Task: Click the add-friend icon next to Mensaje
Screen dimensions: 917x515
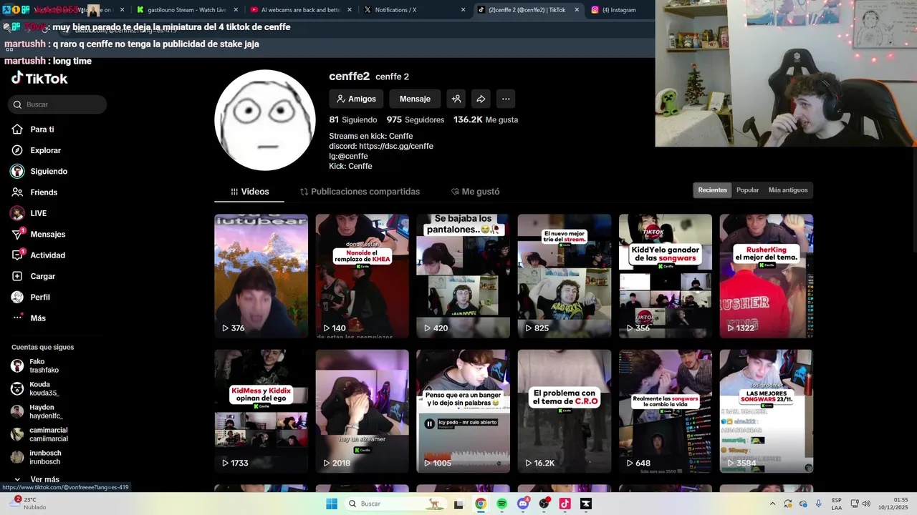Action: (x=456, y=99)
